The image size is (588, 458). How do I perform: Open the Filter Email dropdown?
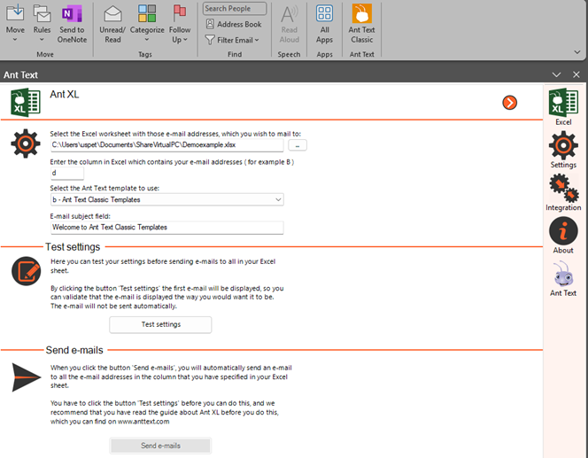[233, 40]
